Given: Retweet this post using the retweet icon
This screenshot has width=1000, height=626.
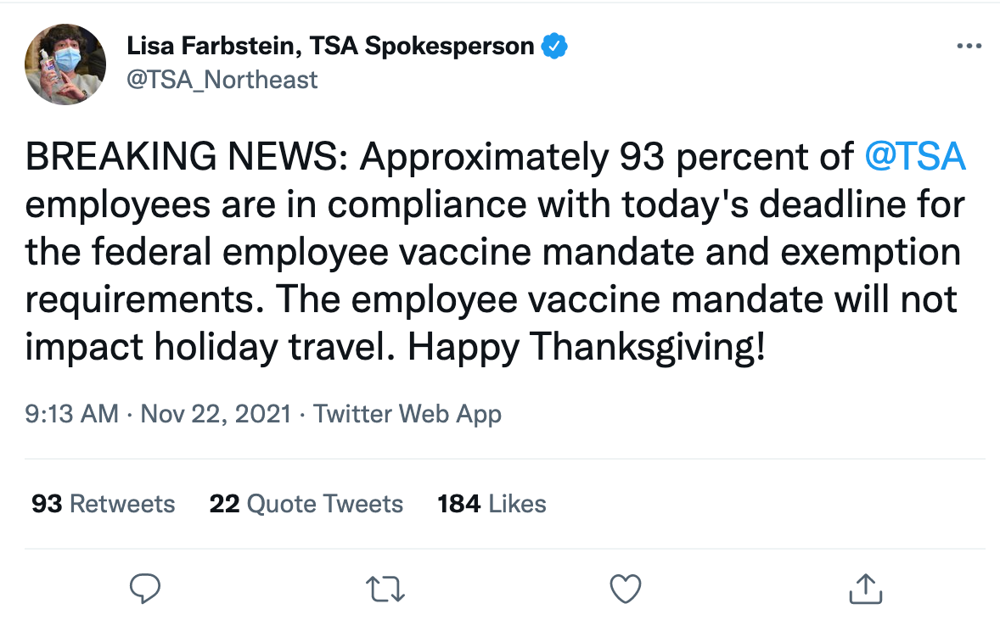Looking at the screenshot, I should point(385,588).
